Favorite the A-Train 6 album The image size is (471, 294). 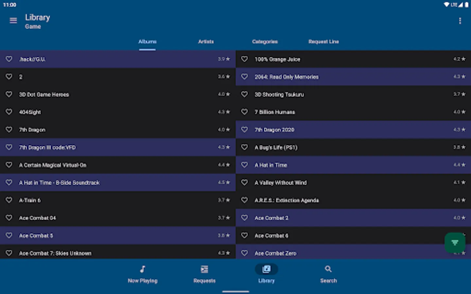coord(9,200)
